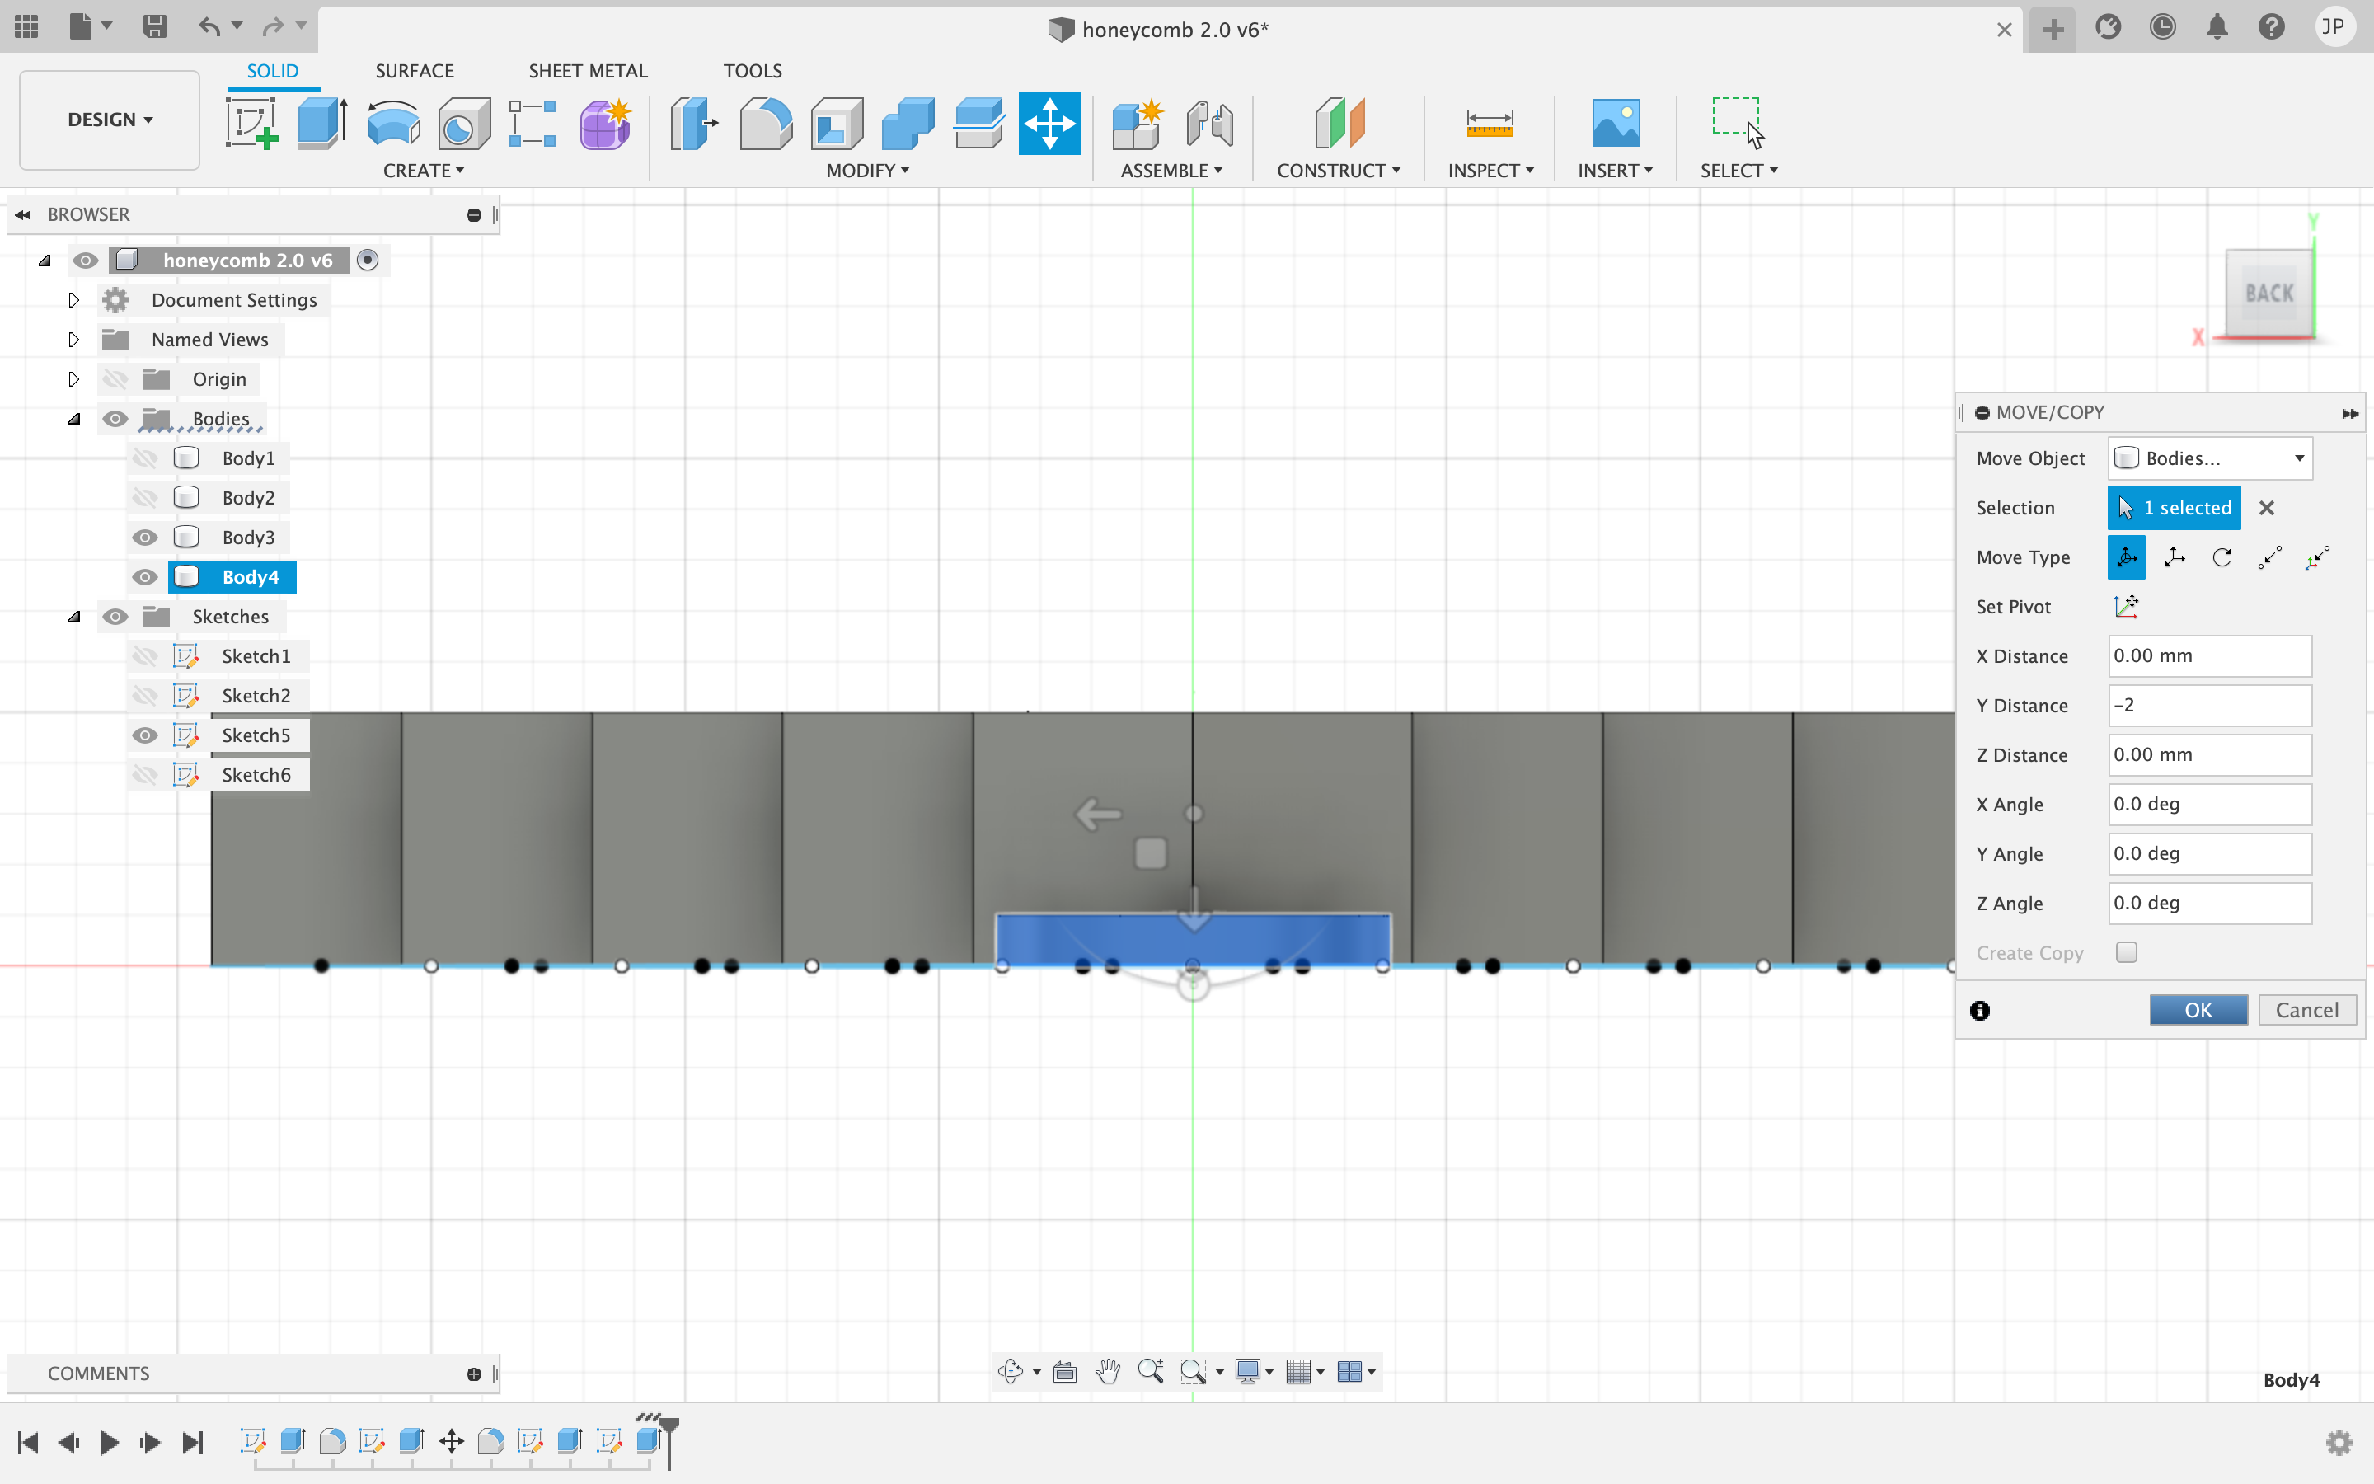Viewport: 2374px width, 1484px height.
Task: Open the Orbit navigation tool
Action: (1011, 1371)
